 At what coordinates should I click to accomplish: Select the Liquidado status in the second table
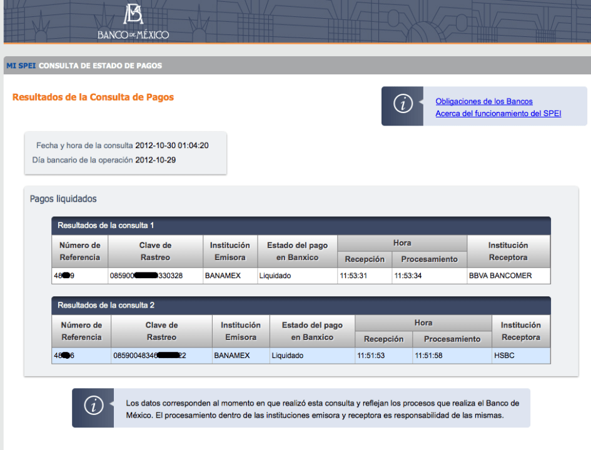286,355
